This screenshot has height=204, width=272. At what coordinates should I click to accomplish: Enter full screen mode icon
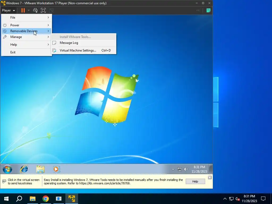pos(43,10)
